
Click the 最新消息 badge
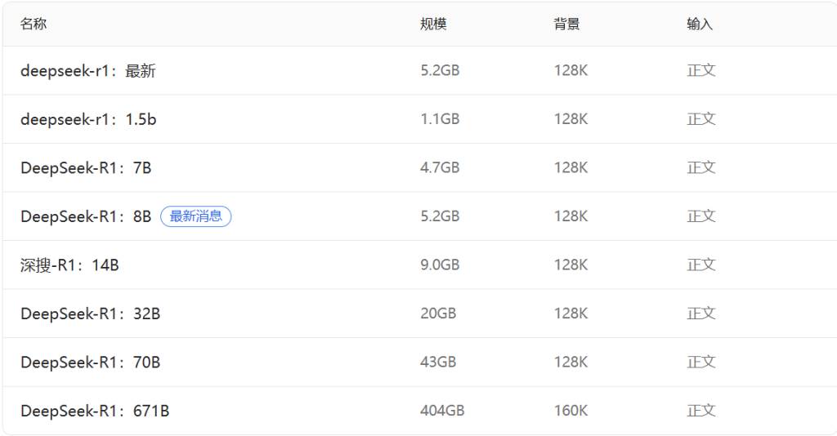196,216
